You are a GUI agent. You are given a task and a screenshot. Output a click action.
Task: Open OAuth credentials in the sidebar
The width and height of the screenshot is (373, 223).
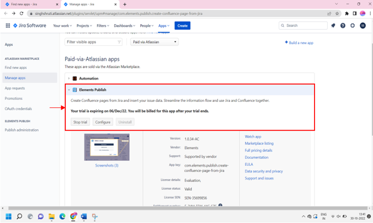(x=18, y=108)
